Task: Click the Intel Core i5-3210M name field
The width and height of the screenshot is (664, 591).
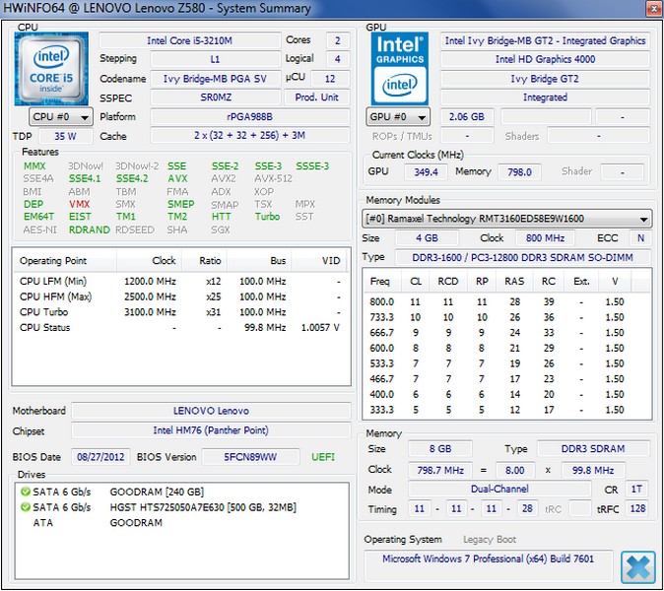Action: tap(190, 40)
